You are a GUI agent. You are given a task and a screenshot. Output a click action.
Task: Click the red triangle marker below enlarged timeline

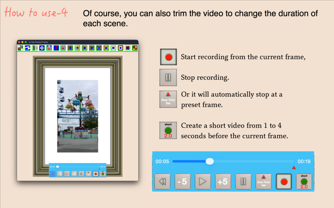(294, 168)
